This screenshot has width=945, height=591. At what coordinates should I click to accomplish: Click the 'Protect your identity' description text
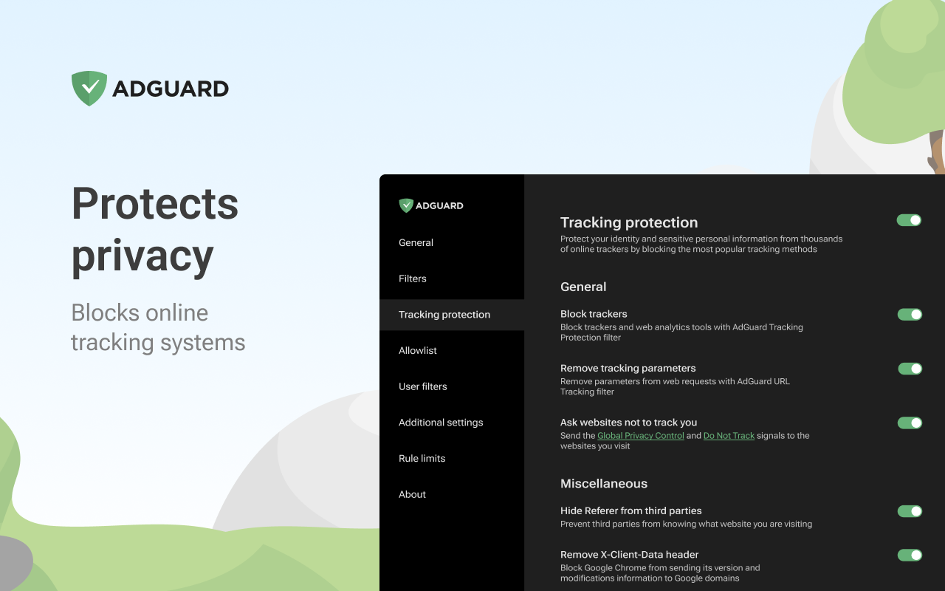point(701,244)
